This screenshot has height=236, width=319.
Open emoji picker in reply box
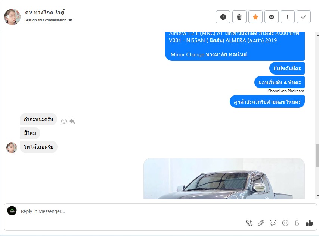(x=285, y=223)
